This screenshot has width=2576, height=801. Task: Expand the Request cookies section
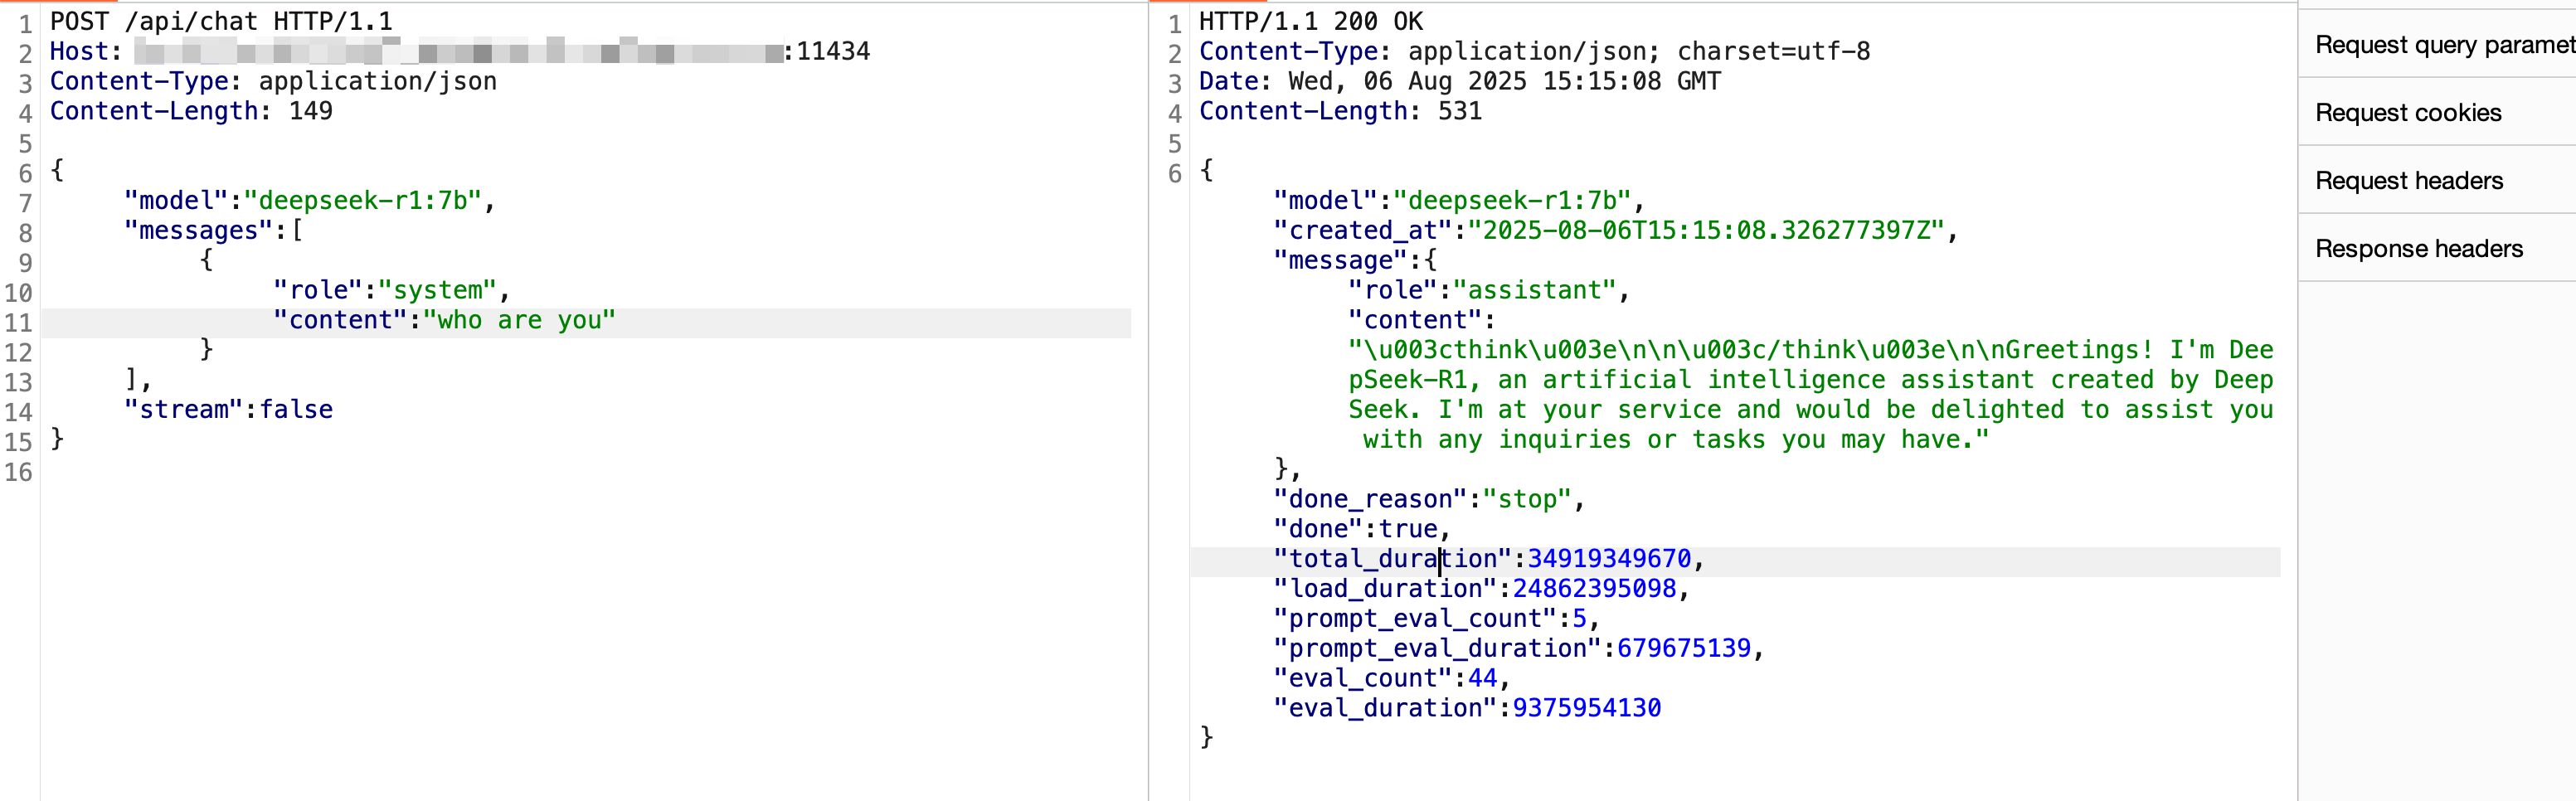pyautogui.click(x=2437, y=112)
